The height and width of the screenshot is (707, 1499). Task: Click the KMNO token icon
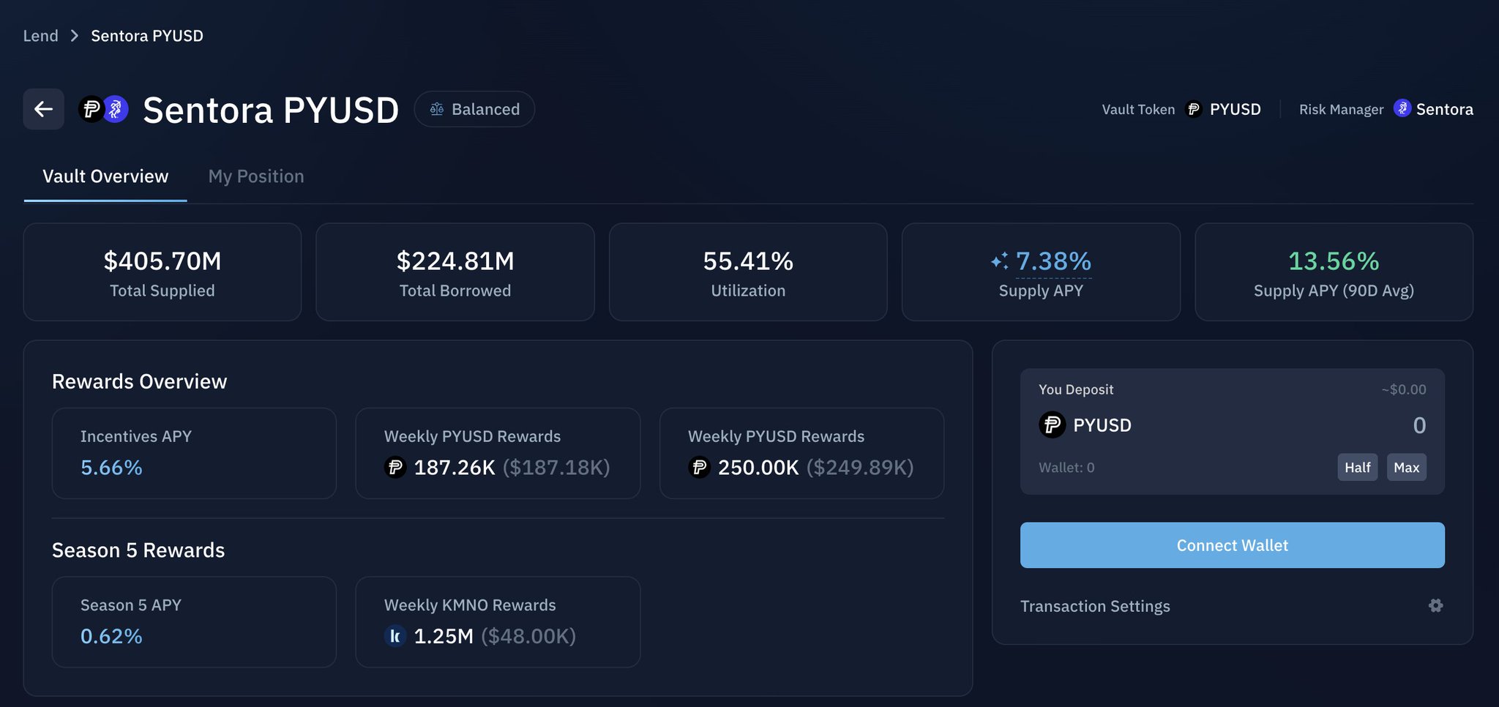[395, 636]
